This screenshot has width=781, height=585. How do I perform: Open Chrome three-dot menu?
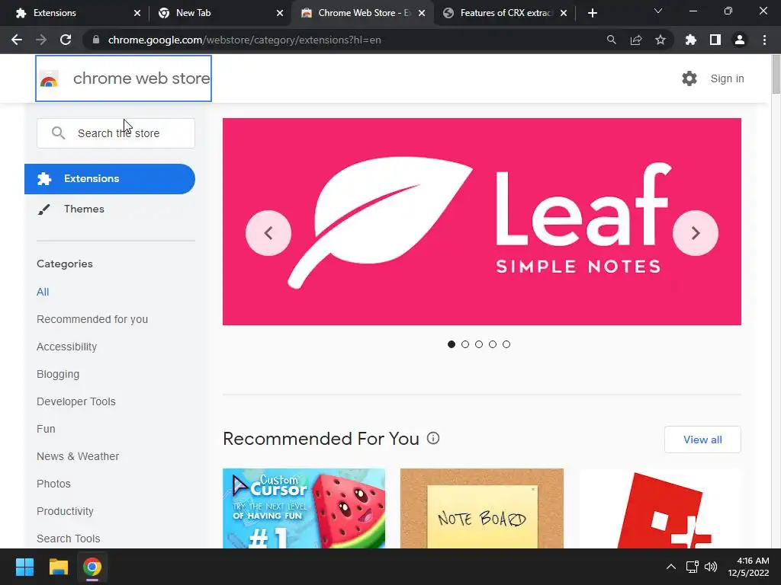click(x=764, y=40)
